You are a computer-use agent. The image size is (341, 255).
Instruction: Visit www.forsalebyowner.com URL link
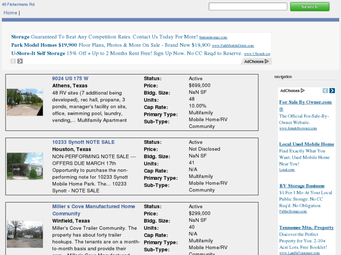tap(298, 128)
